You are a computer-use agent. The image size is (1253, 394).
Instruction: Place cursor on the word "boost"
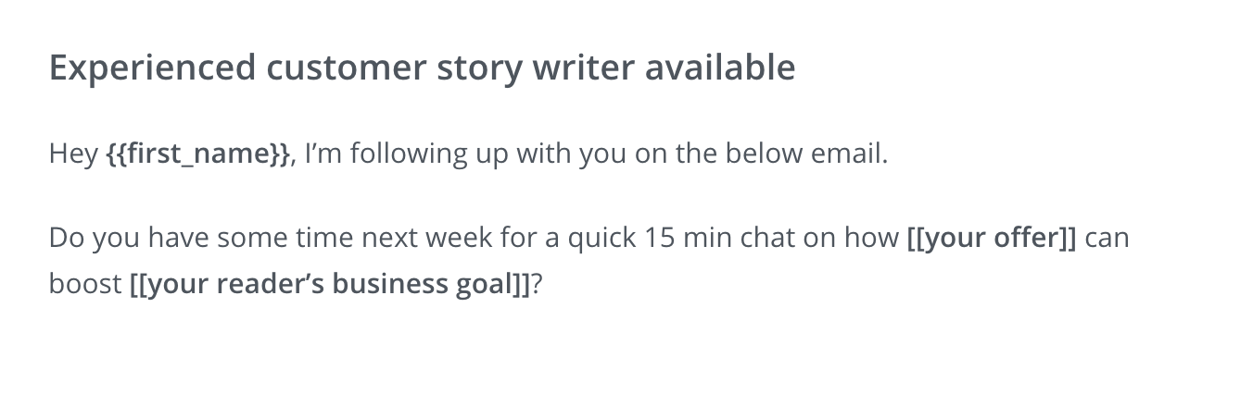coord(85,283)
